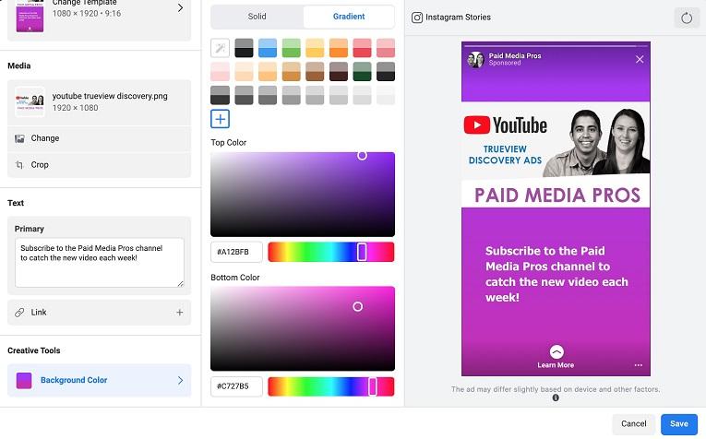706x439 pixels.
Task: Cancel the edits
Action: [633, 423]
